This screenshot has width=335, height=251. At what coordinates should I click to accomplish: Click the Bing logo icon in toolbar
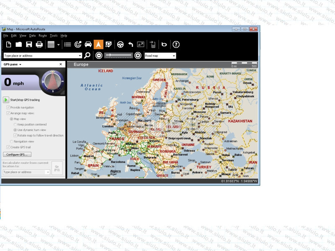pyautogui.click(x=164, y=44)
